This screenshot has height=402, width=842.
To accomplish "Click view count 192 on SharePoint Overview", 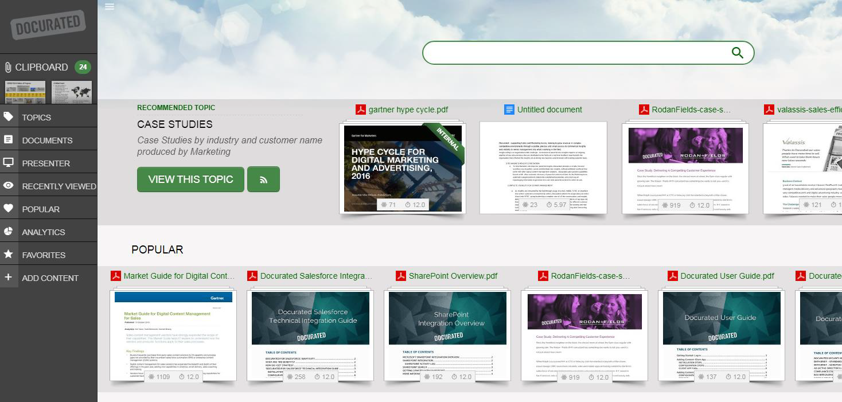I will pos(432,377).
